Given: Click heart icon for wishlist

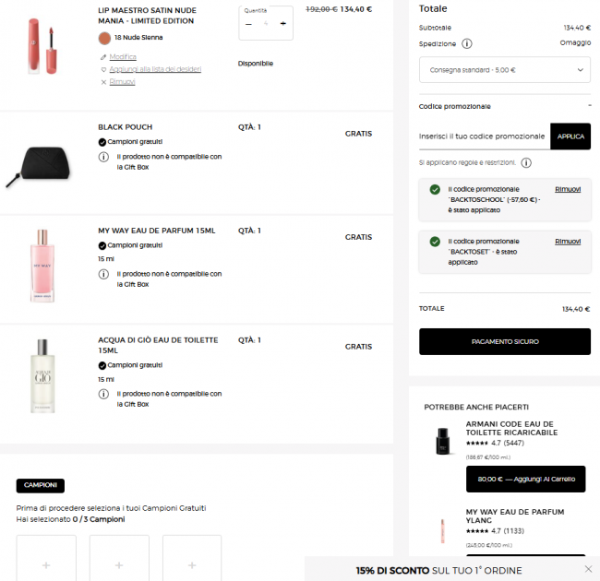Looking at the screenshot, I should (103, 69).
